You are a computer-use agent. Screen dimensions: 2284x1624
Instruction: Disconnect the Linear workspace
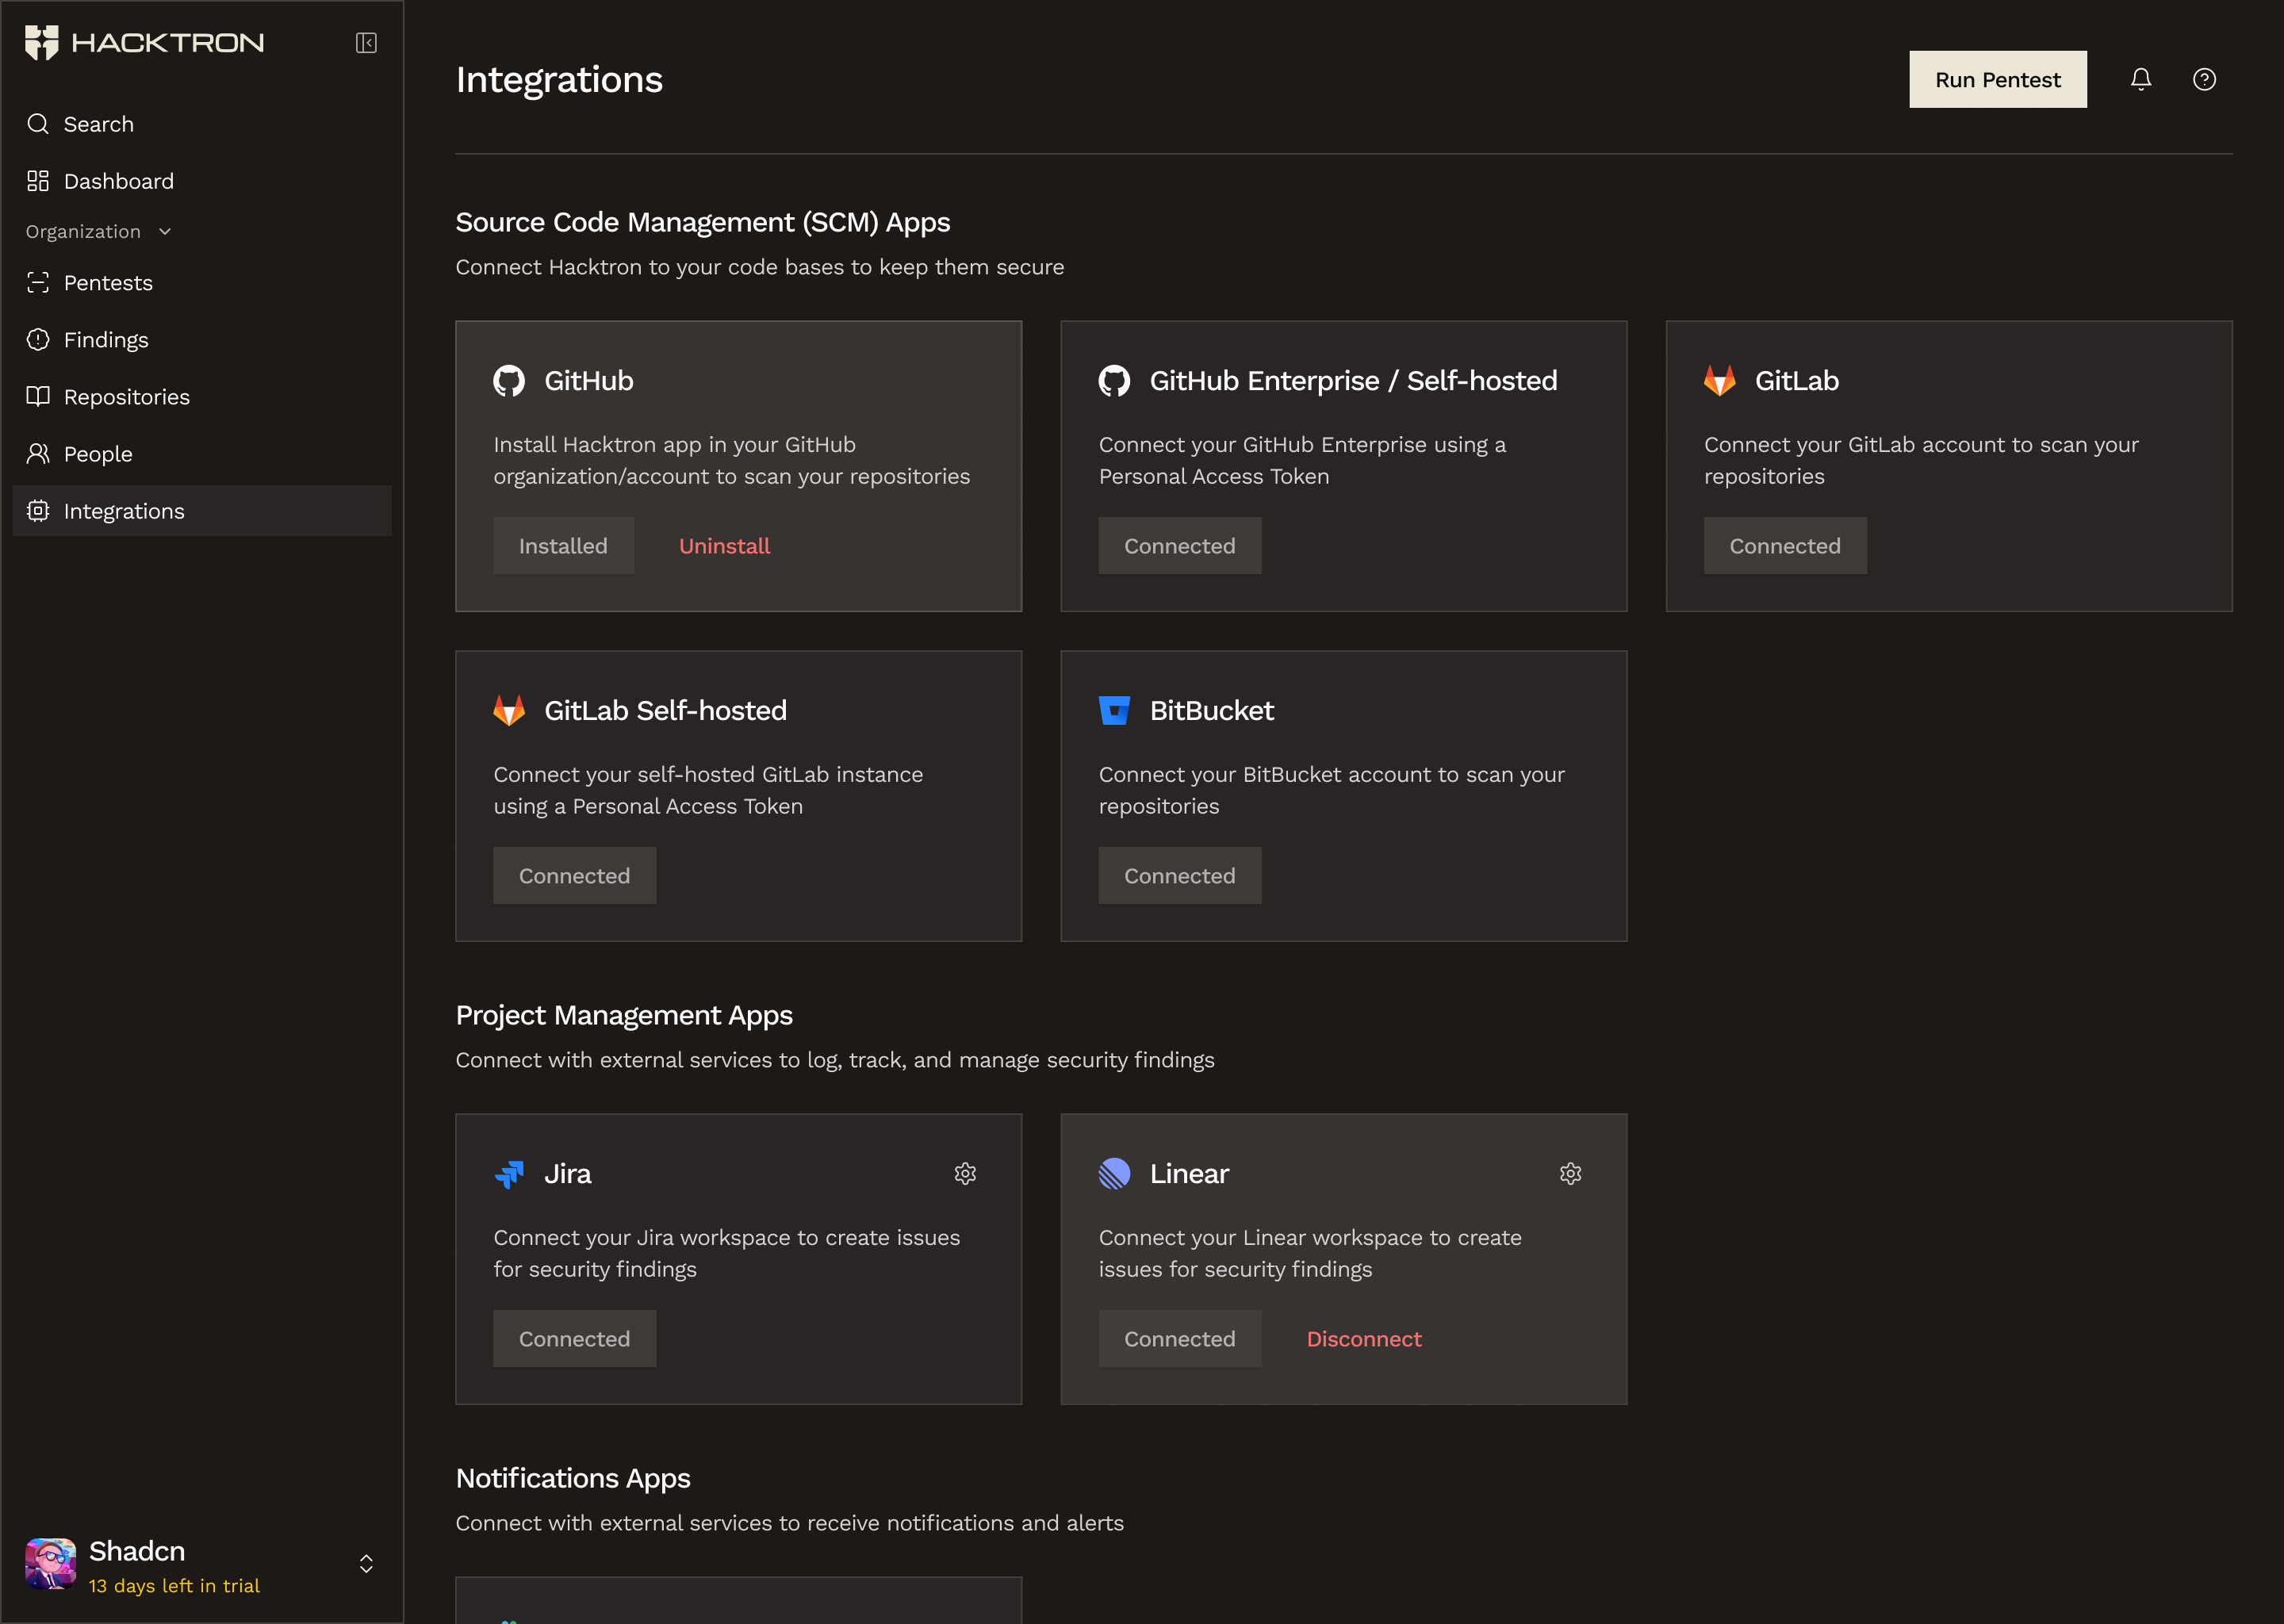point(1364,1338)
